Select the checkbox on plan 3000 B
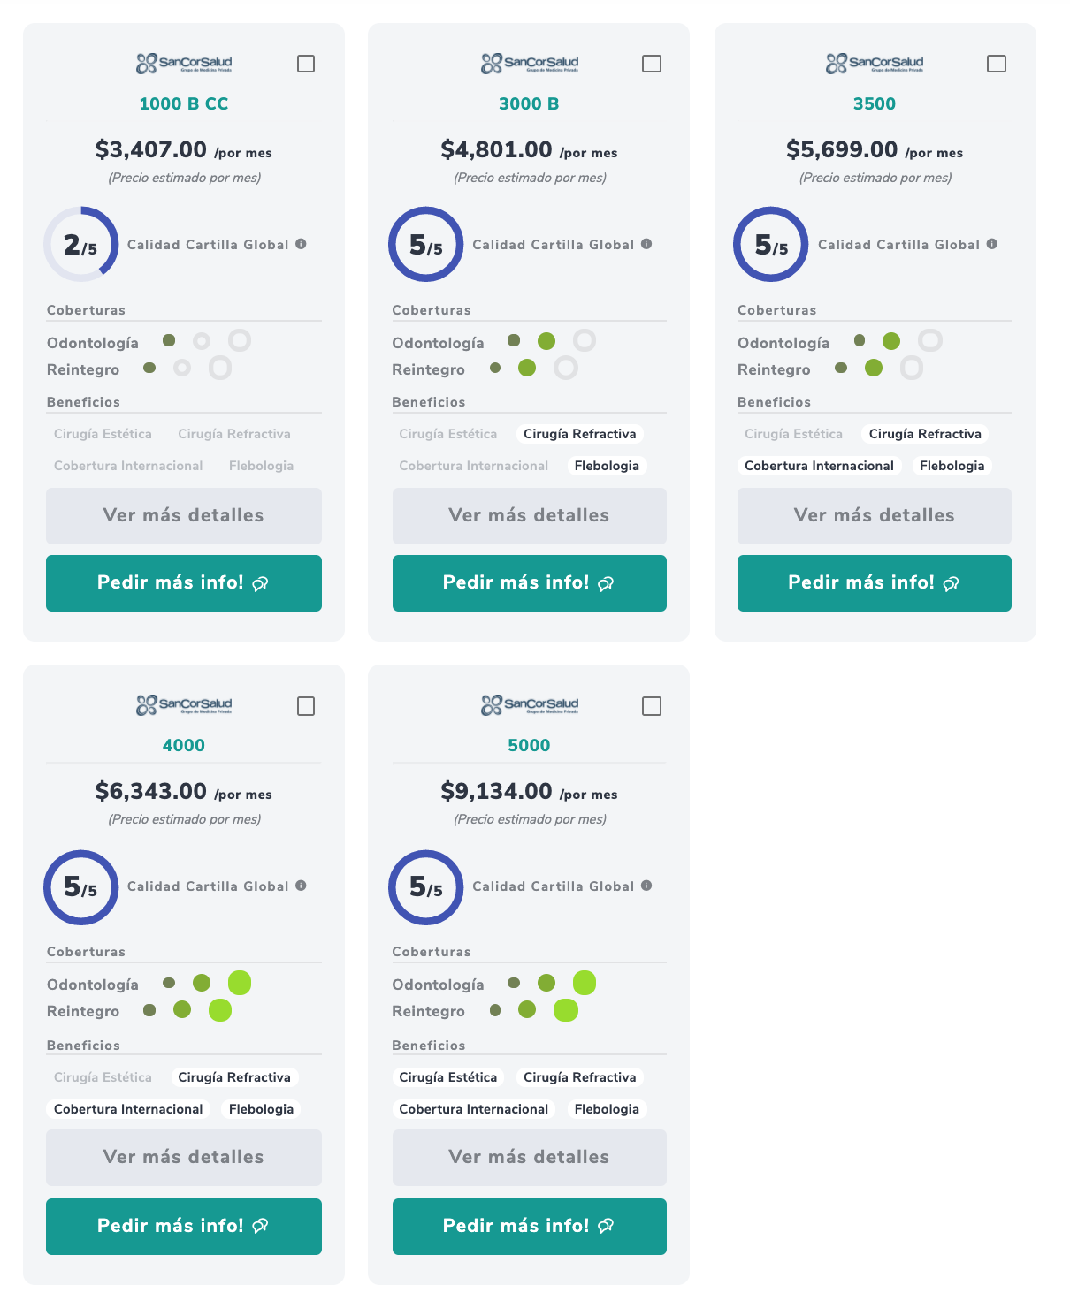The height and width of the screenshot is (1308, 1070). tap(652, 64)
